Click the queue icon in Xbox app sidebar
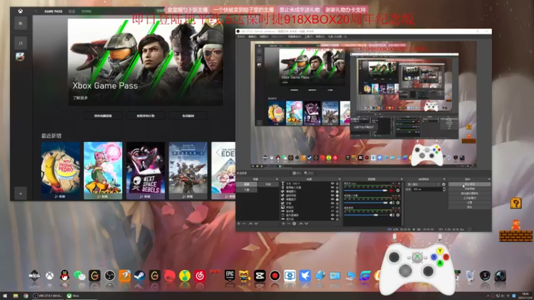The image size is (534, 300). (x=21, y=43)
